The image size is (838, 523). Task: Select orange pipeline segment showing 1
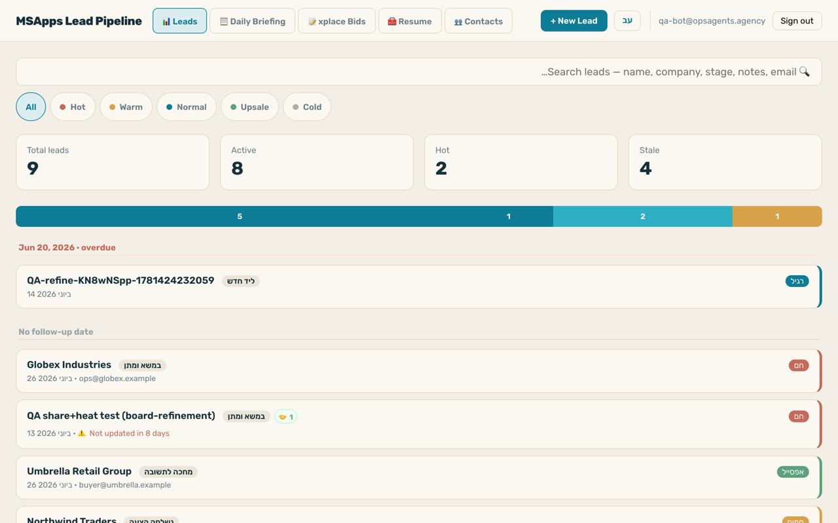777,216
